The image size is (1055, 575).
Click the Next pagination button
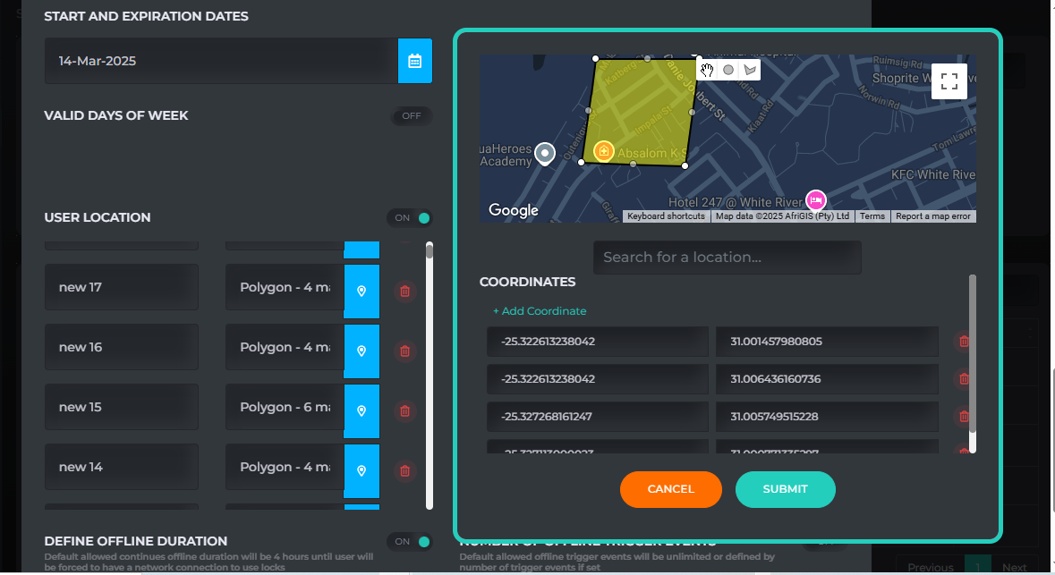(1014, 568)
